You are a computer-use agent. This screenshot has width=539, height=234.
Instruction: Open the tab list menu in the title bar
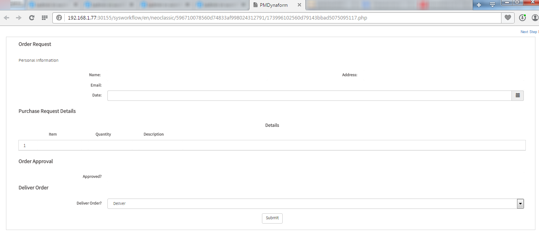pos(492,5)
